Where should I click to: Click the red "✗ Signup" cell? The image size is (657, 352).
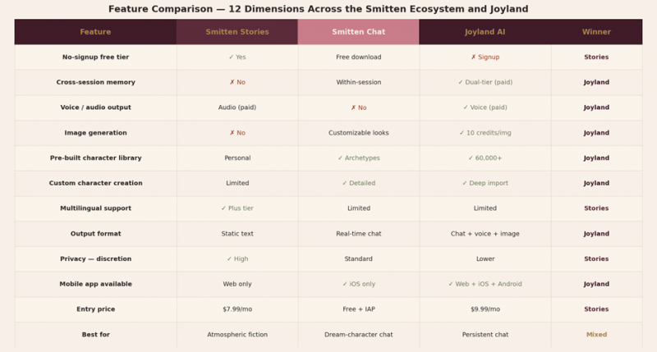coord(485,57)
